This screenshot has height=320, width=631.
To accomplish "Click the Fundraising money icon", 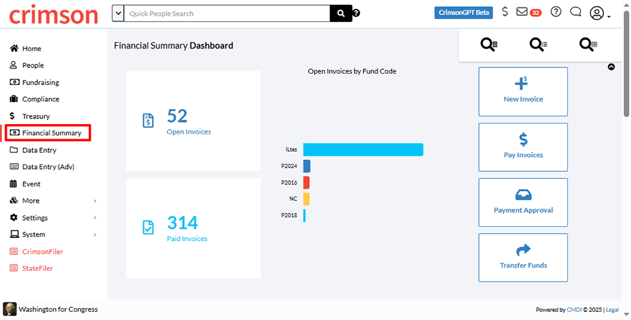I will click(x=14, y=82).
